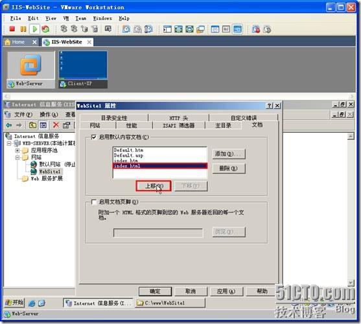Expand the 应用程序池 tree node
The image size is (361, 324).
click(x=17, y=150)
